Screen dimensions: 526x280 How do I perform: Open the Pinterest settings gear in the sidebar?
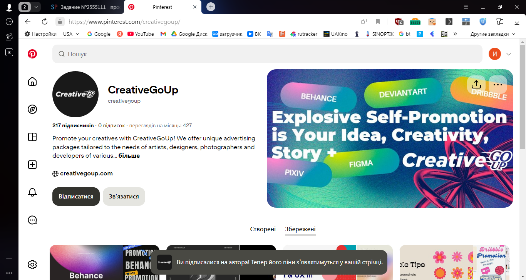coord(32,265)
